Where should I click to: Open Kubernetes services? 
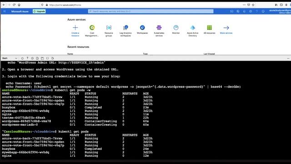[x=159, y=31]
